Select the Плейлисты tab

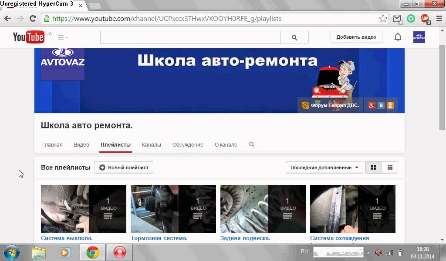[115, 144]
